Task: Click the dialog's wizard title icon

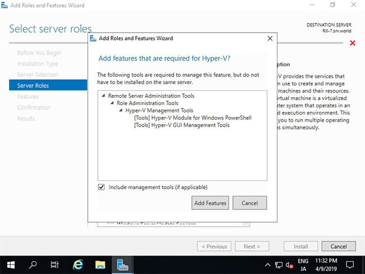Action: pyautogui.click(x=93, y=38)
